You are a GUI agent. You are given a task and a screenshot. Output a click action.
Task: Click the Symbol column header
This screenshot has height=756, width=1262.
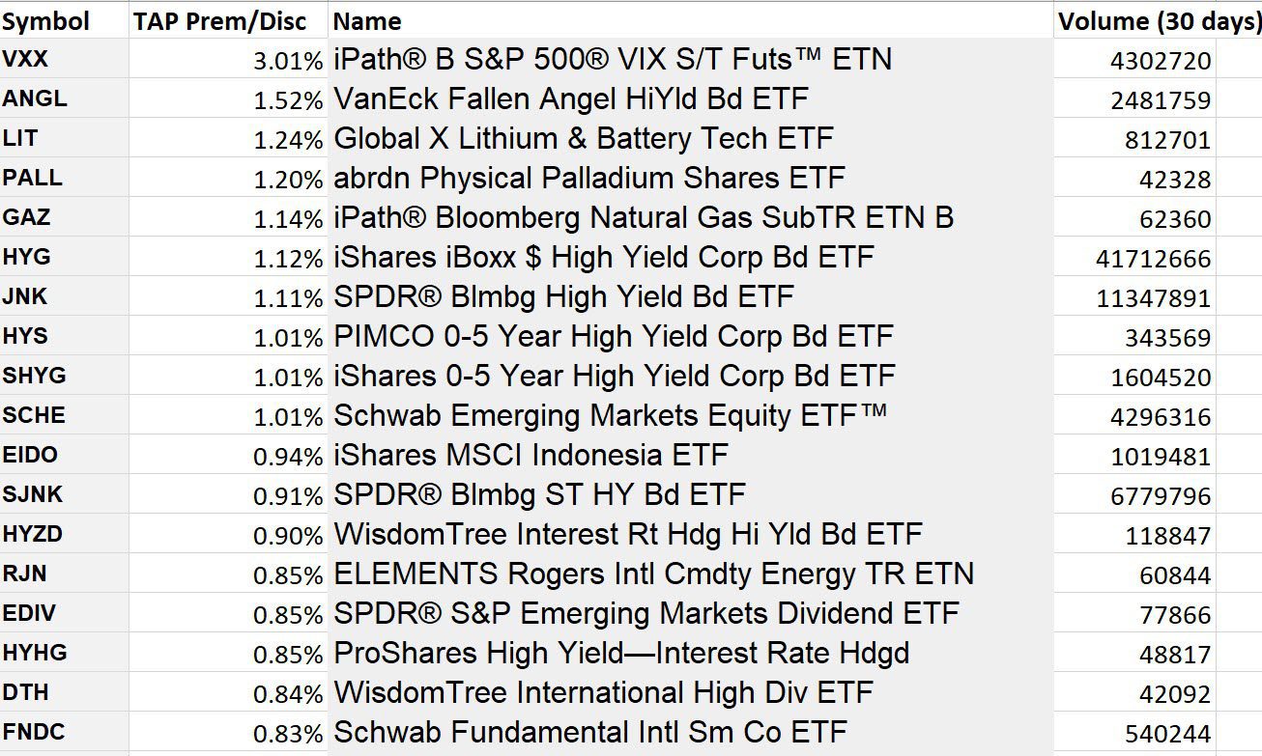46,21
